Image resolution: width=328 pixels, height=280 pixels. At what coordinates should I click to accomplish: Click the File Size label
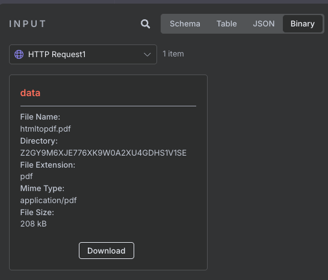[37, 212]
